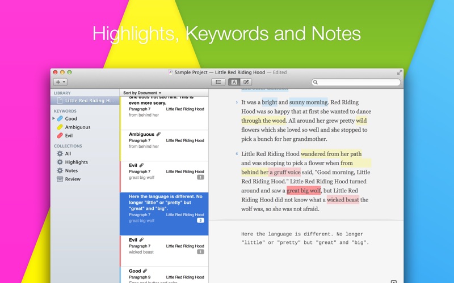The height and width of the screenshot is (283, 454).
Task: Select Little Red Riding Hood in Library
Action: point(88,101)
